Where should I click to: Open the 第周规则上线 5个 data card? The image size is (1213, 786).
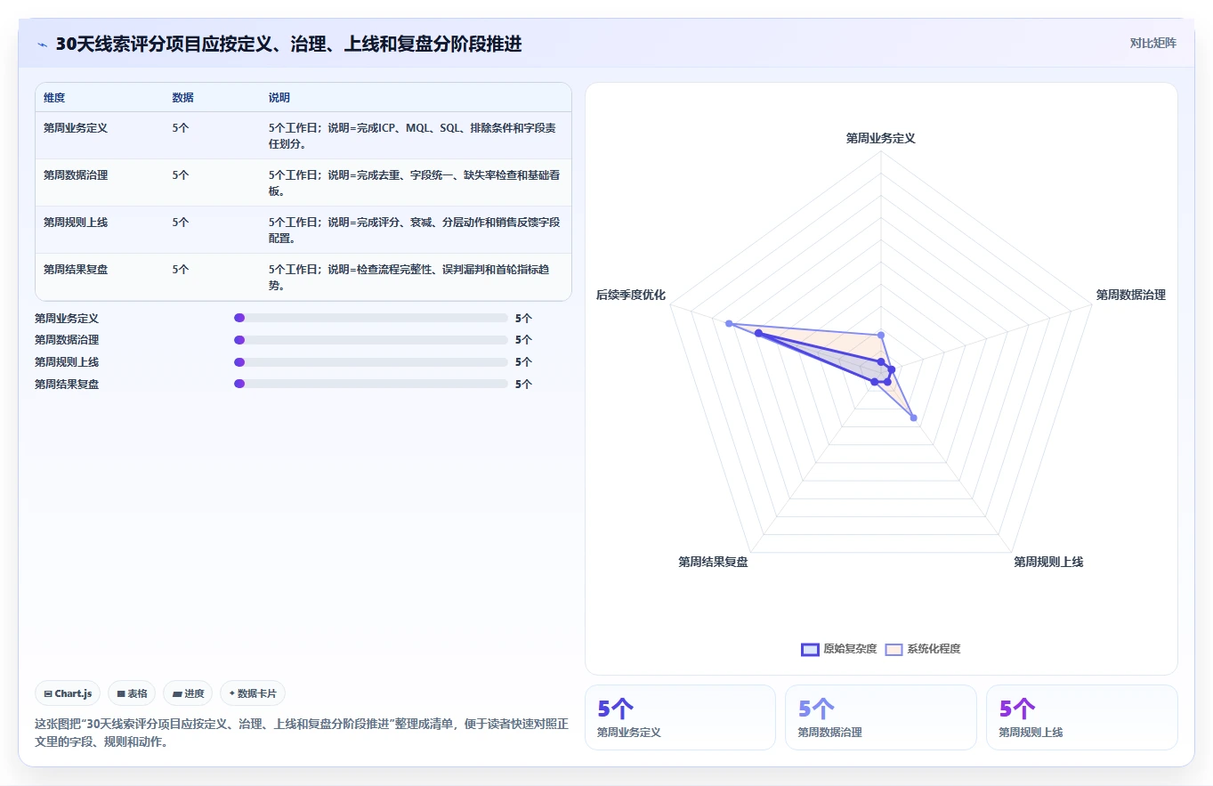1081,717
